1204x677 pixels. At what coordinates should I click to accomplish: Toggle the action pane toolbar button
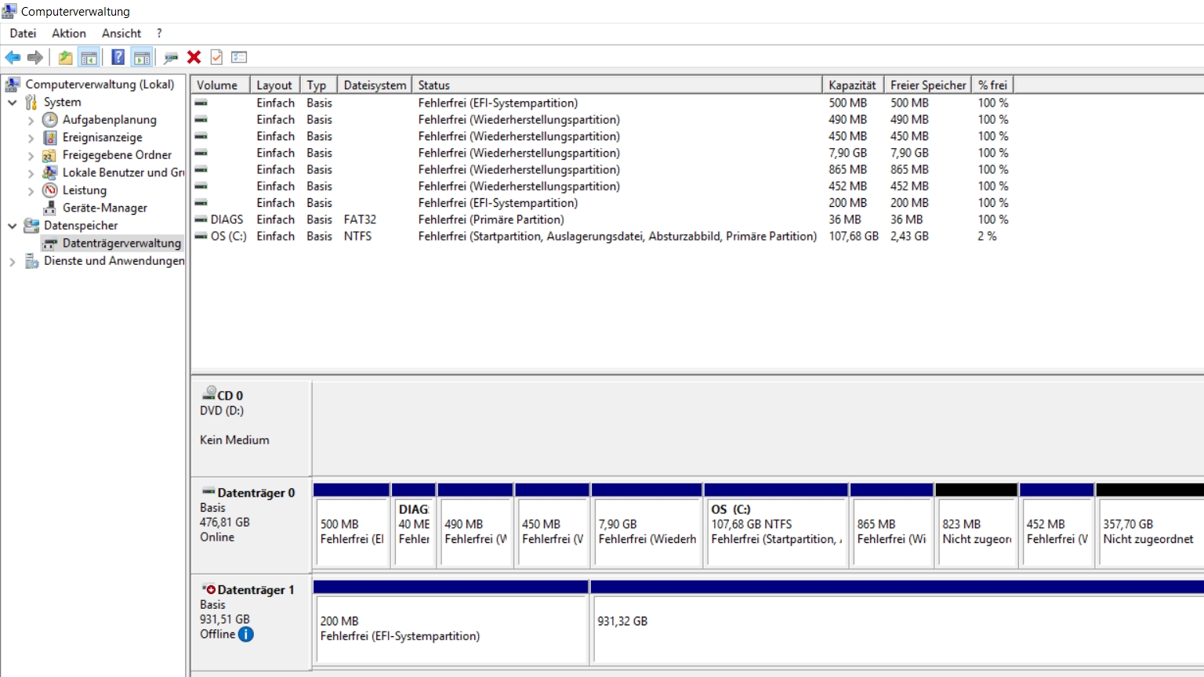pyautogui.click(x=142, y=57)
